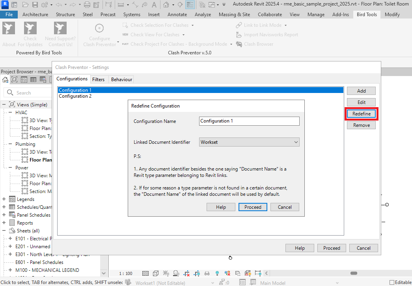
Task: Expand the Panel Schedules tree node
Action: (x=4, y=215)
